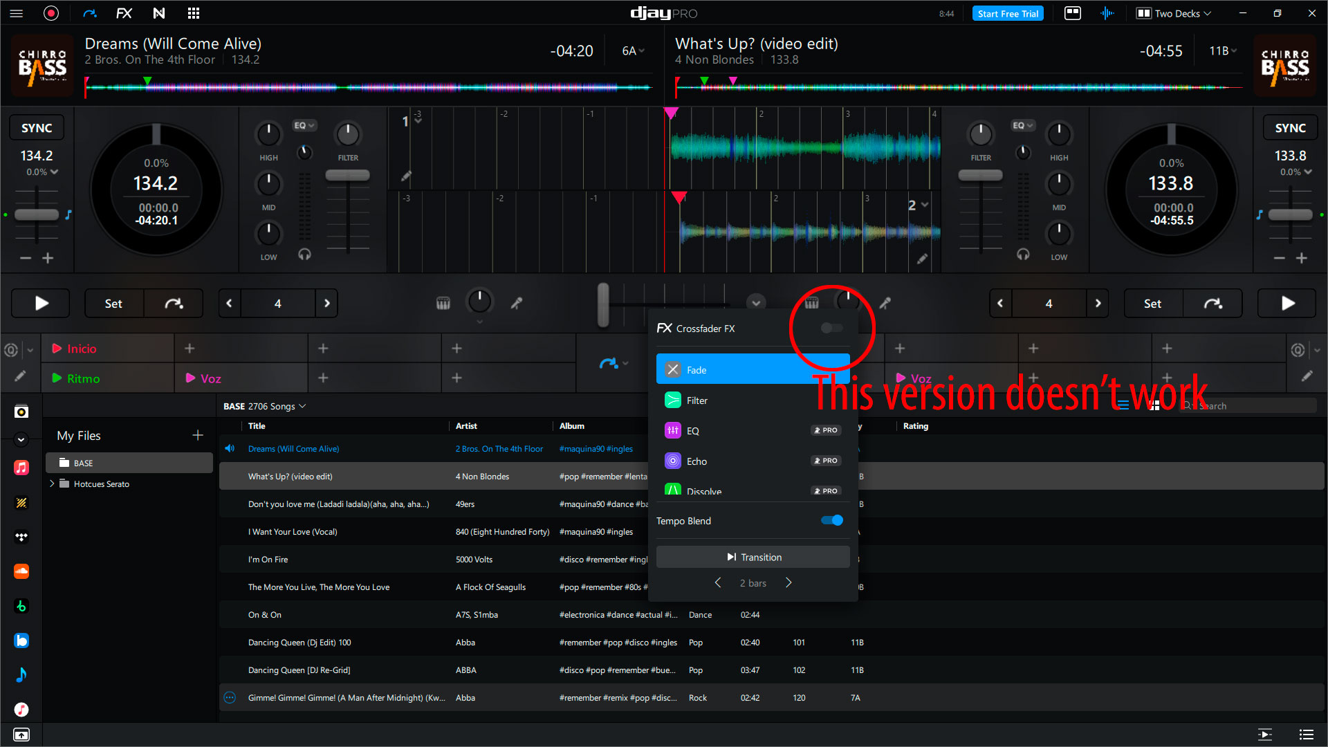Click the record button in top bar
Viewport: 1328px width, 747px height.
pyautogui.click(x=51, y=13)
